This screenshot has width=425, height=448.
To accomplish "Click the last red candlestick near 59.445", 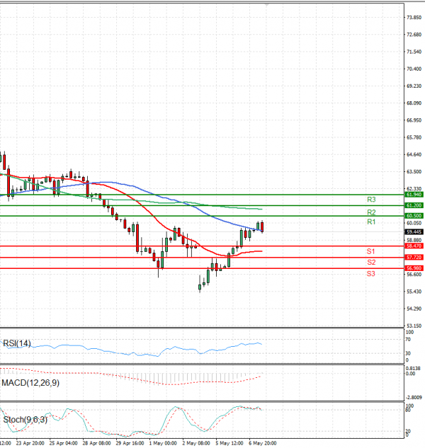I will click(x=262, y=227).
